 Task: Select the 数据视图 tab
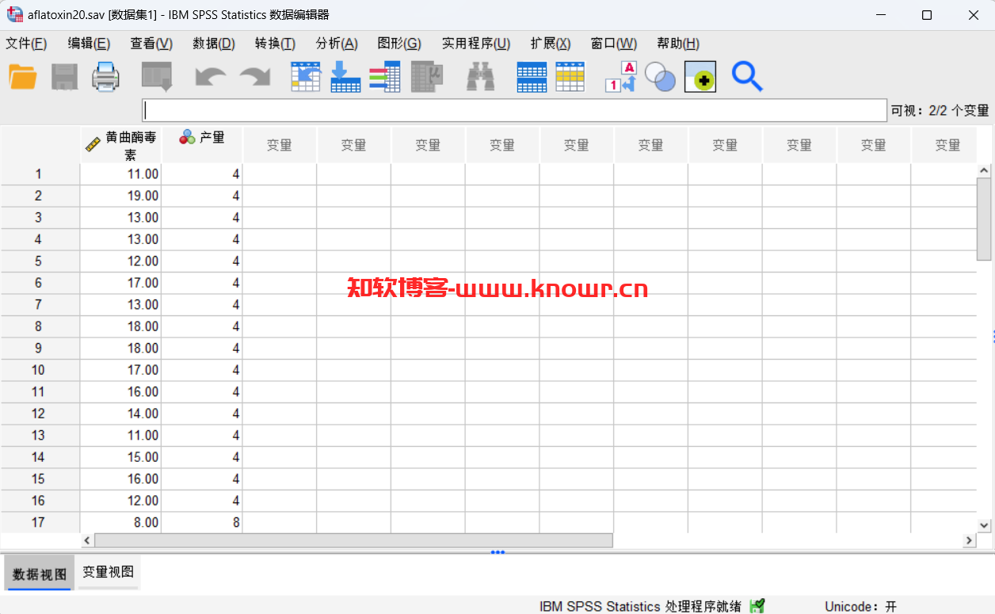pyautogui.click(x=40, y=573)
